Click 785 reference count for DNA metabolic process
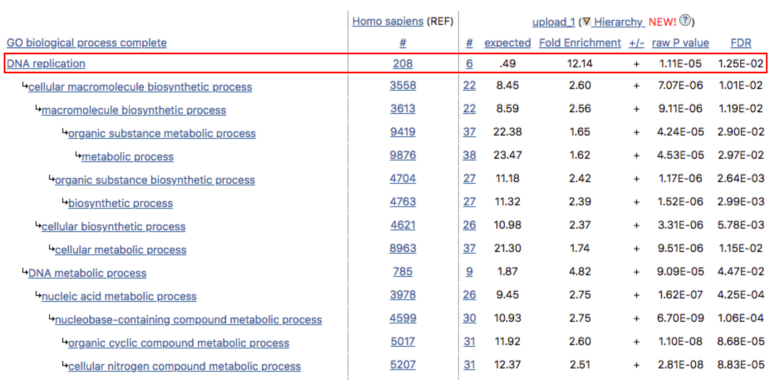This screenshot has height=380, width=775. point(402,271)
